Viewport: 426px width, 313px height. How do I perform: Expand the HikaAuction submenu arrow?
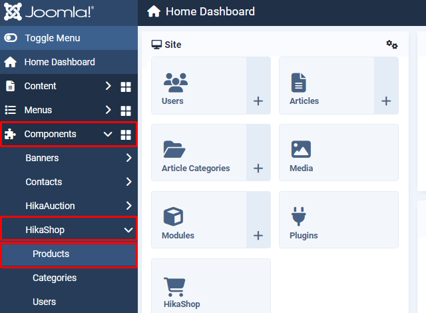129,205
